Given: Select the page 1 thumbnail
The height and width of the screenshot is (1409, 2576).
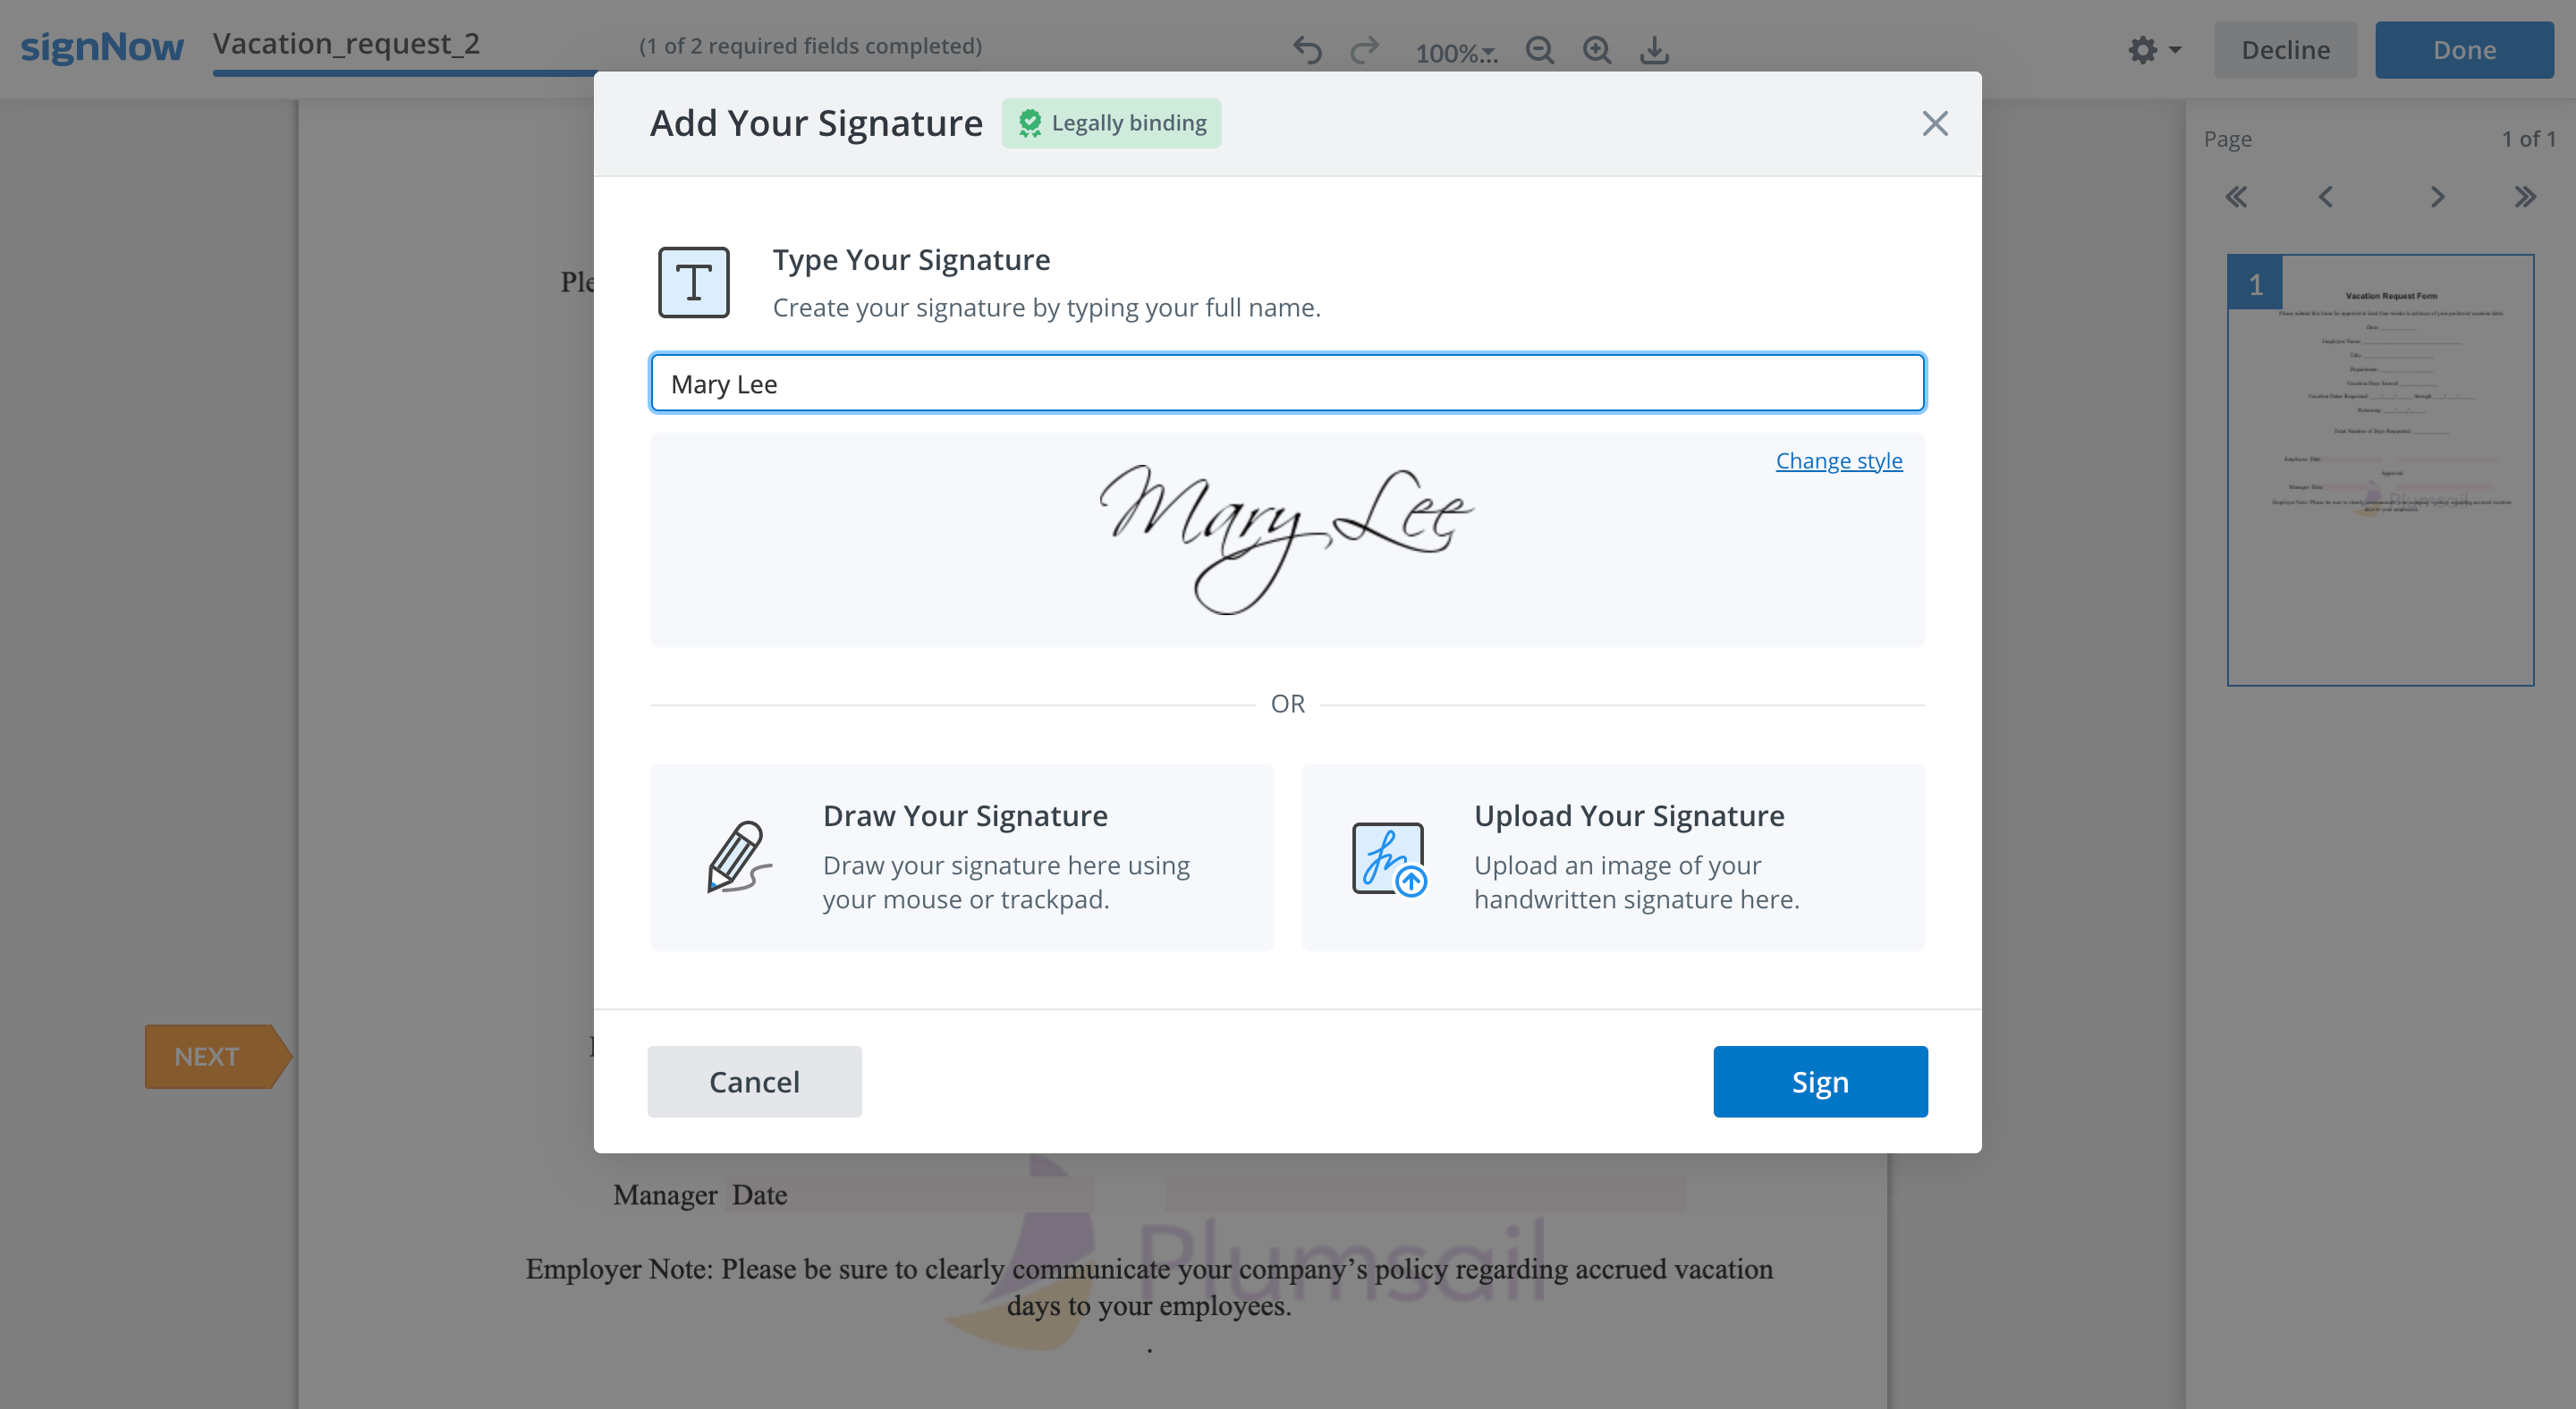Looking at the screenshot, I should coord(2380,469).
